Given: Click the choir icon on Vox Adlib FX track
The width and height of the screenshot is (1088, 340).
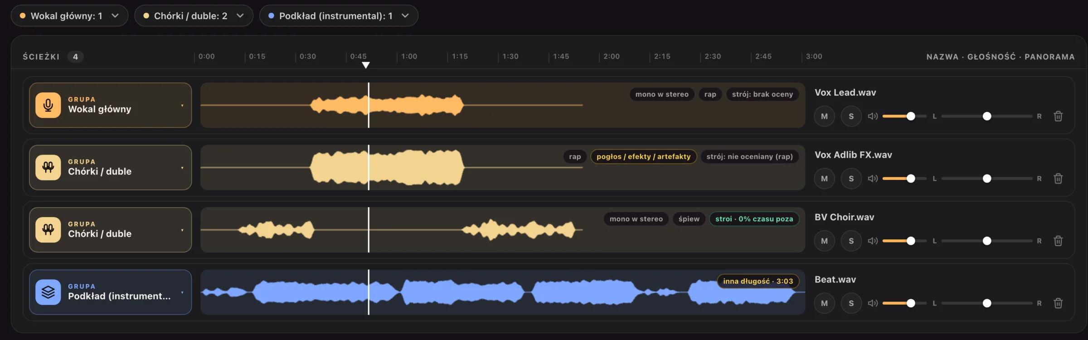Looking at the screenshot, I should point(48,167).
